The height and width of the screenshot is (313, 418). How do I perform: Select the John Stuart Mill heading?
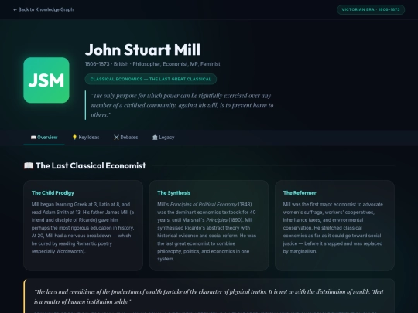[142, 49]
